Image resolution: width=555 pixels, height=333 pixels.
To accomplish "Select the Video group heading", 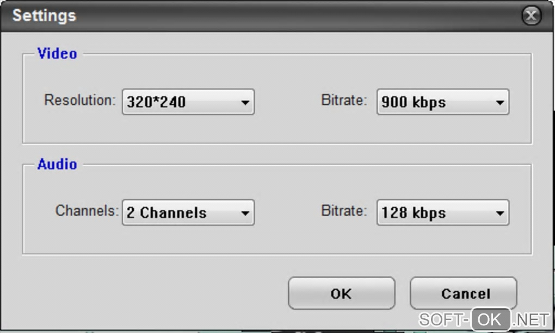I will (57, 54).
